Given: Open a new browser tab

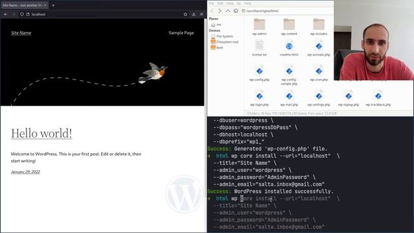Looking at the screenshot, I should [53, 5].
